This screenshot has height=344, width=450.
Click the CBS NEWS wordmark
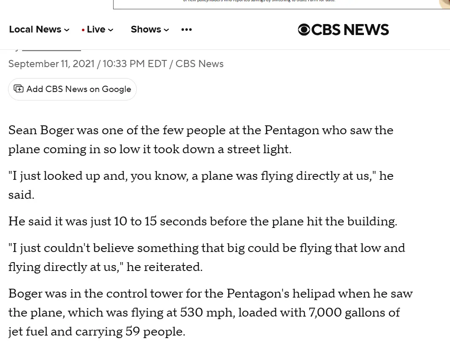point(350,30)
